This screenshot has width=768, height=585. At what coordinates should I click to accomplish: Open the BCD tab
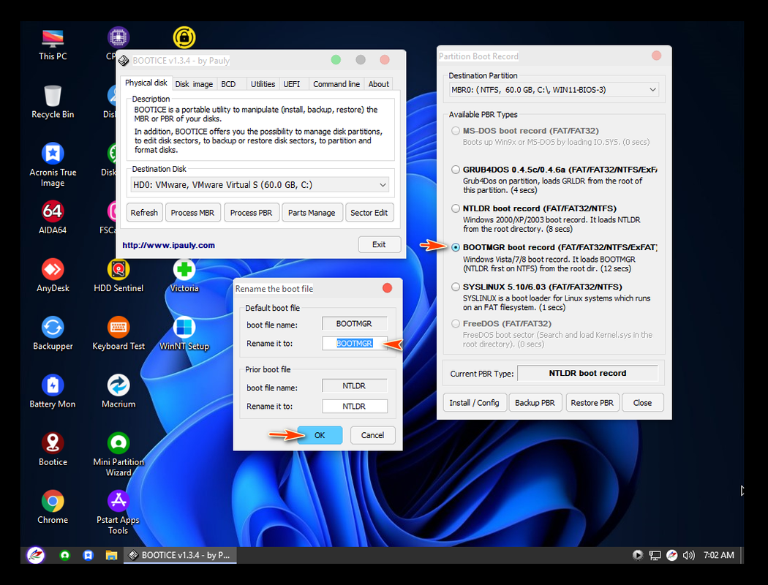pyautogui.click(x=228, y=84)
